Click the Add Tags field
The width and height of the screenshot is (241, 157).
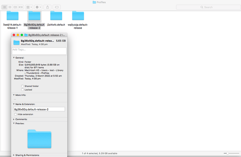pos(39,51)
